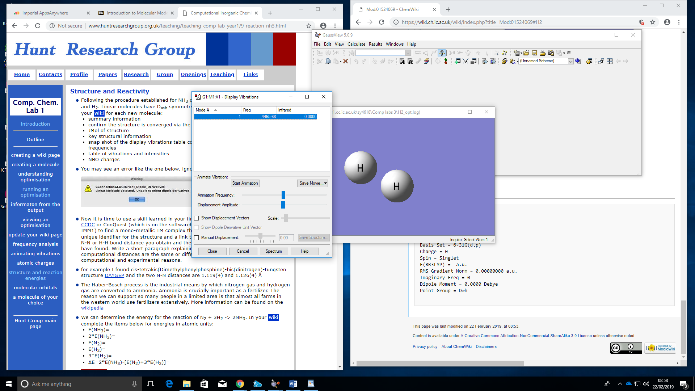Viewport: 695px width, 391px height.
Task: Click the Save floppy disk icon in GaussView
Action: coord(535,53)
